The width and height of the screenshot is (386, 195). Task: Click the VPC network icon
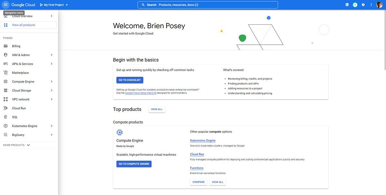pos(5,99)
